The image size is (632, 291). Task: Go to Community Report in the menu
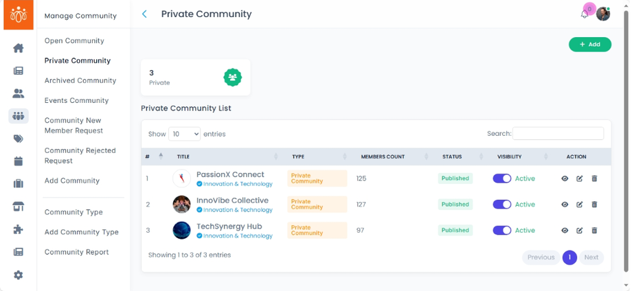pos(76,252)
